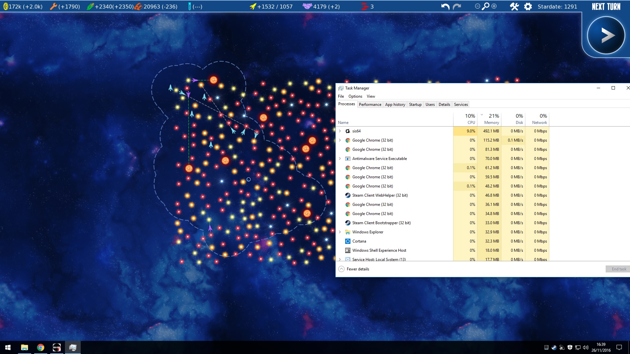Screen dimensions: 630x354
Task: Click the Next Turn arrow button
Action: [606, 35]
